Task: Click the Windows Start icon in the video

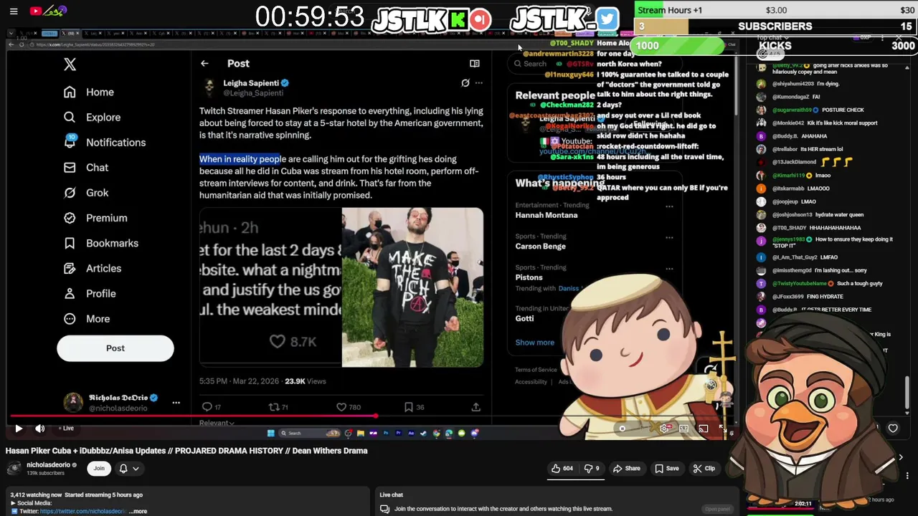Action: tap(270, 433)
